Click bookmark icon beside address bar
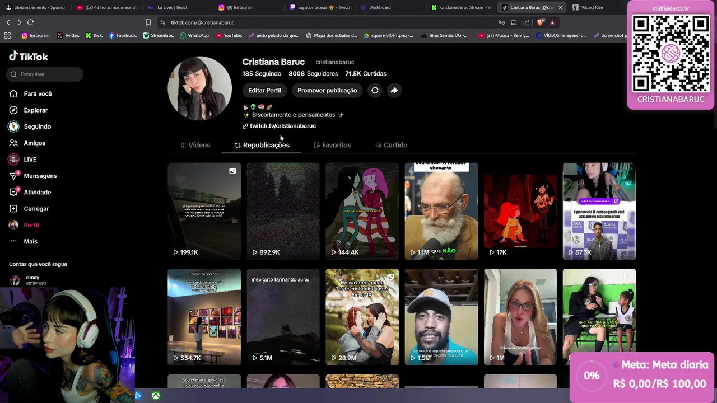This screenshot has height=403, width=717. pyautogui.click(x=148, y=22)
